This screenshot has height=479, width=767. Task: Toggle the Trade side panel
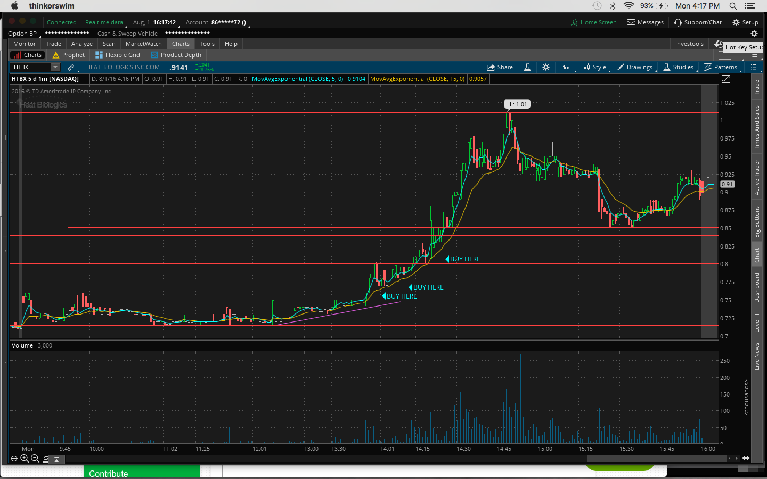coord(757,88)
